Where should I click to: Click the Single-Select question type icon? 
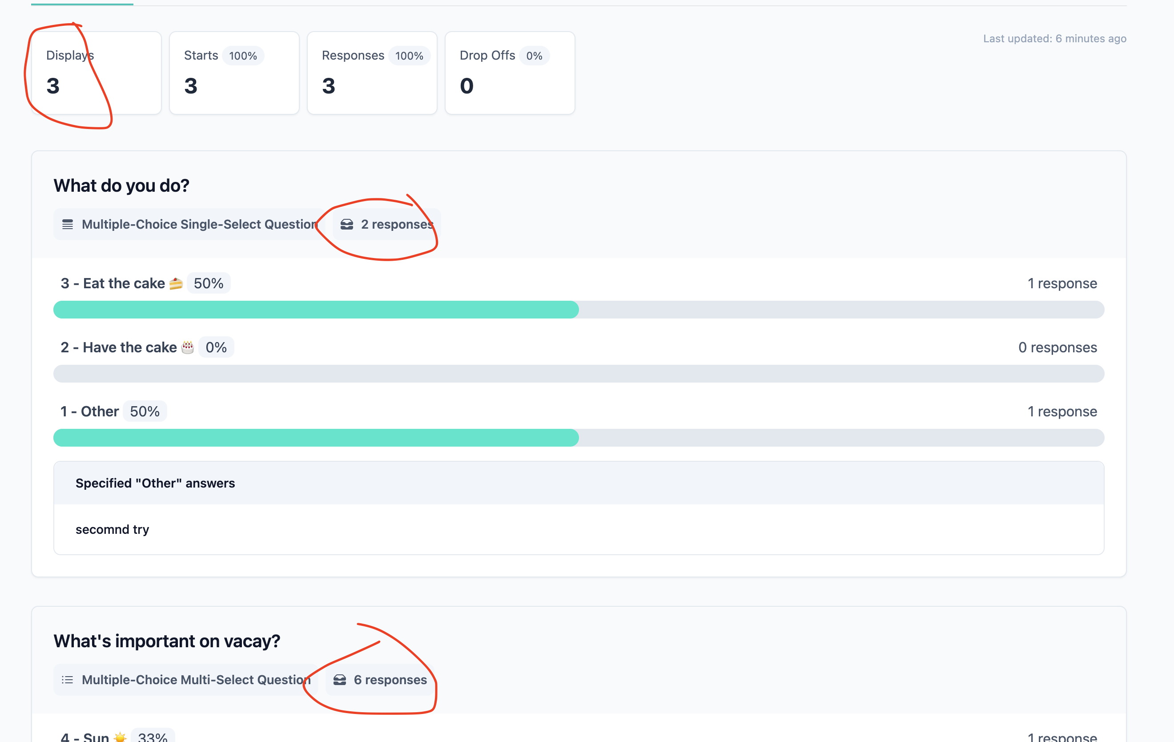point(67,224)
